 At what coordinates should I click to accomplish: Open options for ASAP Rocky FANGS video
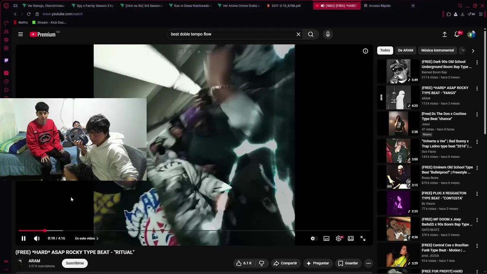pos(477,88)
